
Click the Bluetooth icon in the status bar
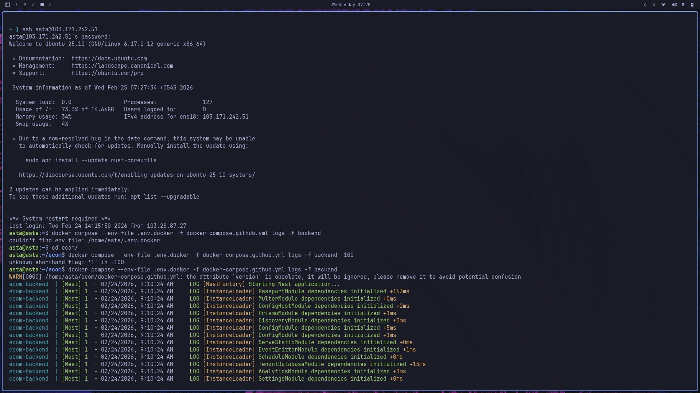[x=653, y=5]
